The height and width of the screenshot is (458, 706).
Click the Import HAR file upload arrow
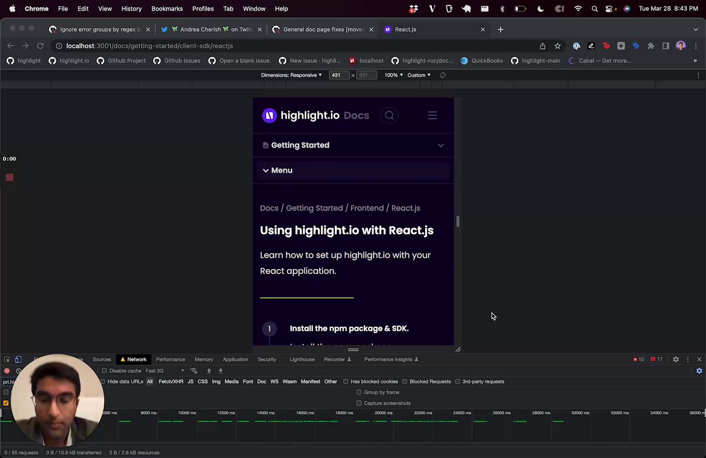point(208,371)
